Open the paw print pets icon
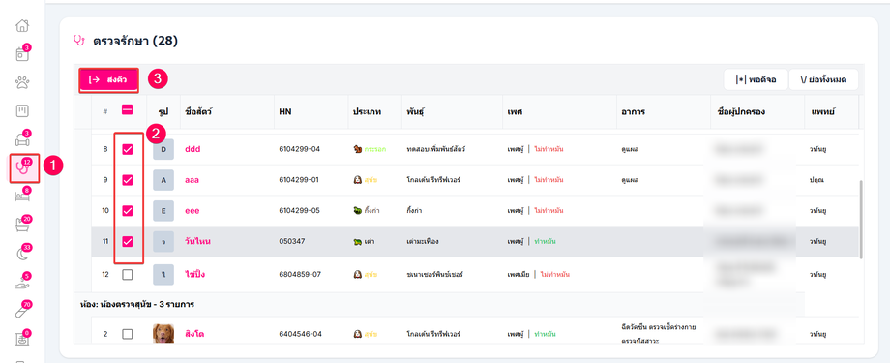This screenshot has width=890, height=363. 22,83
